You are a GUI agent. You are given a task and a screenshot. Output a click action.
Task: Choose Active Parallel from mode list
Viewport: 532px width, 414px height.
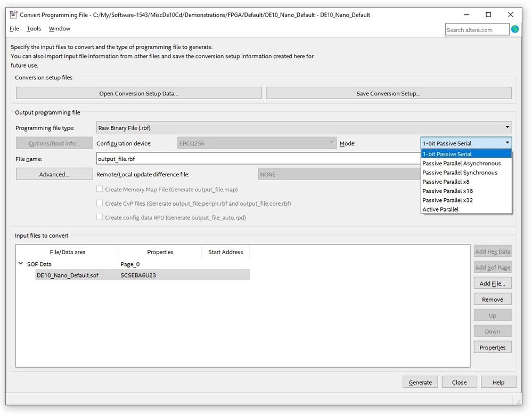(440, 209)
